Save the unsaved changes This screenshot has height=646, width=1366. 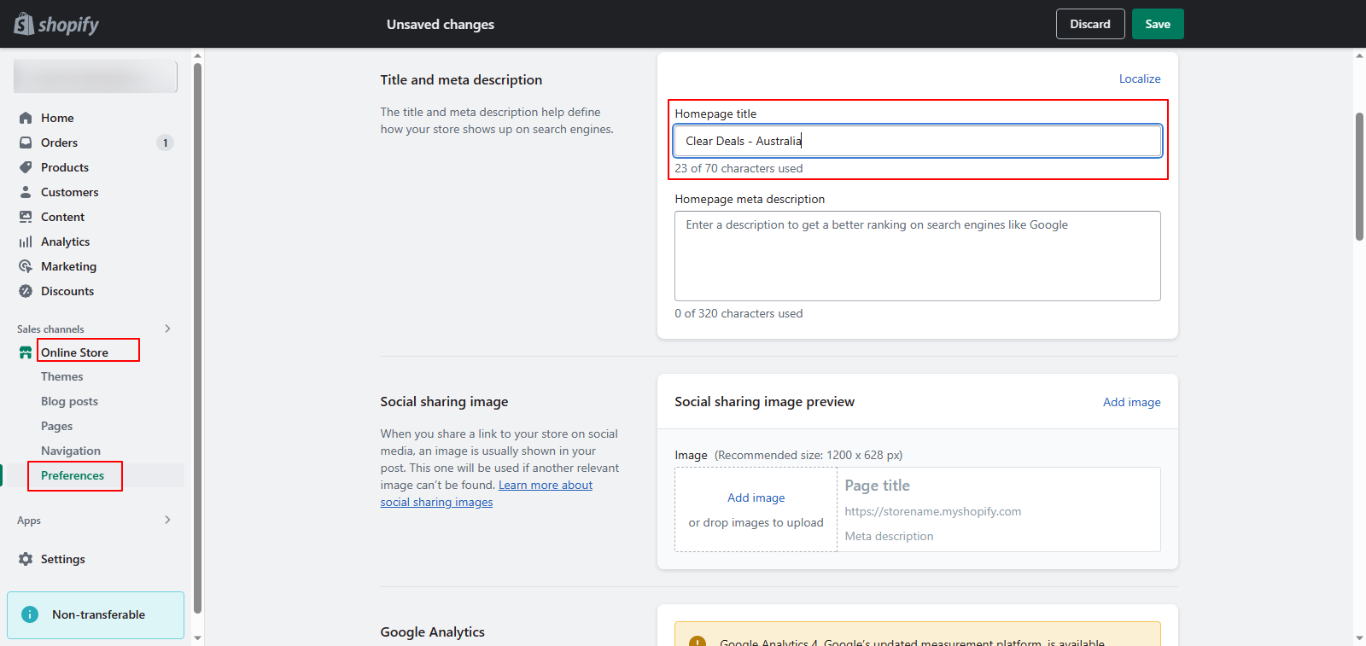[1157, 24]
